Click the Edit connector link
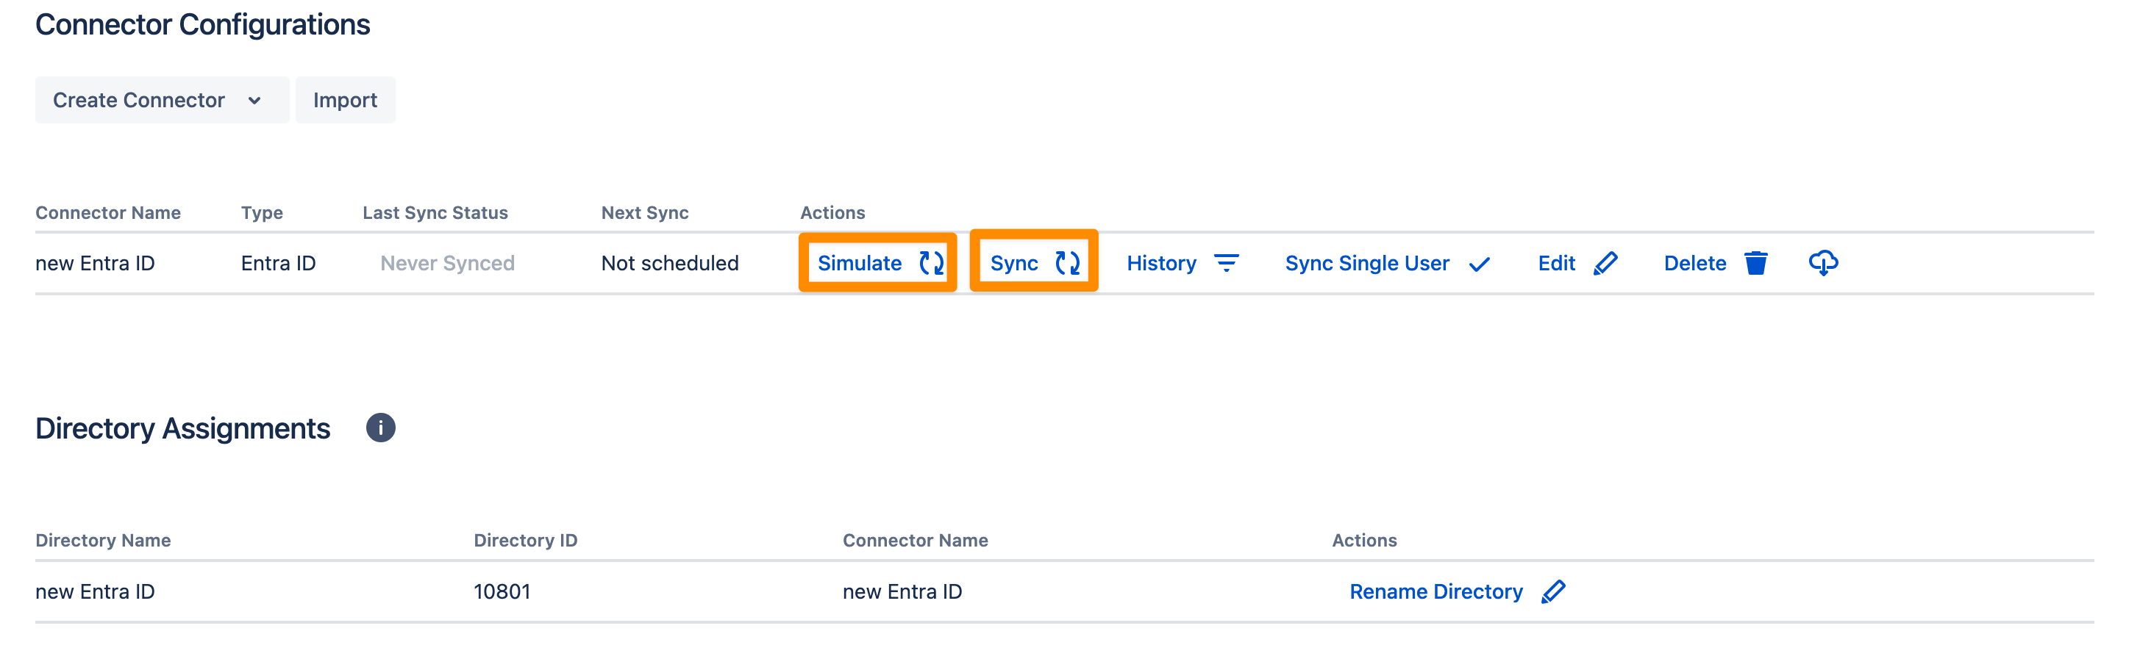Screen dimensions: 2140x645 (x=1556, y=263)
